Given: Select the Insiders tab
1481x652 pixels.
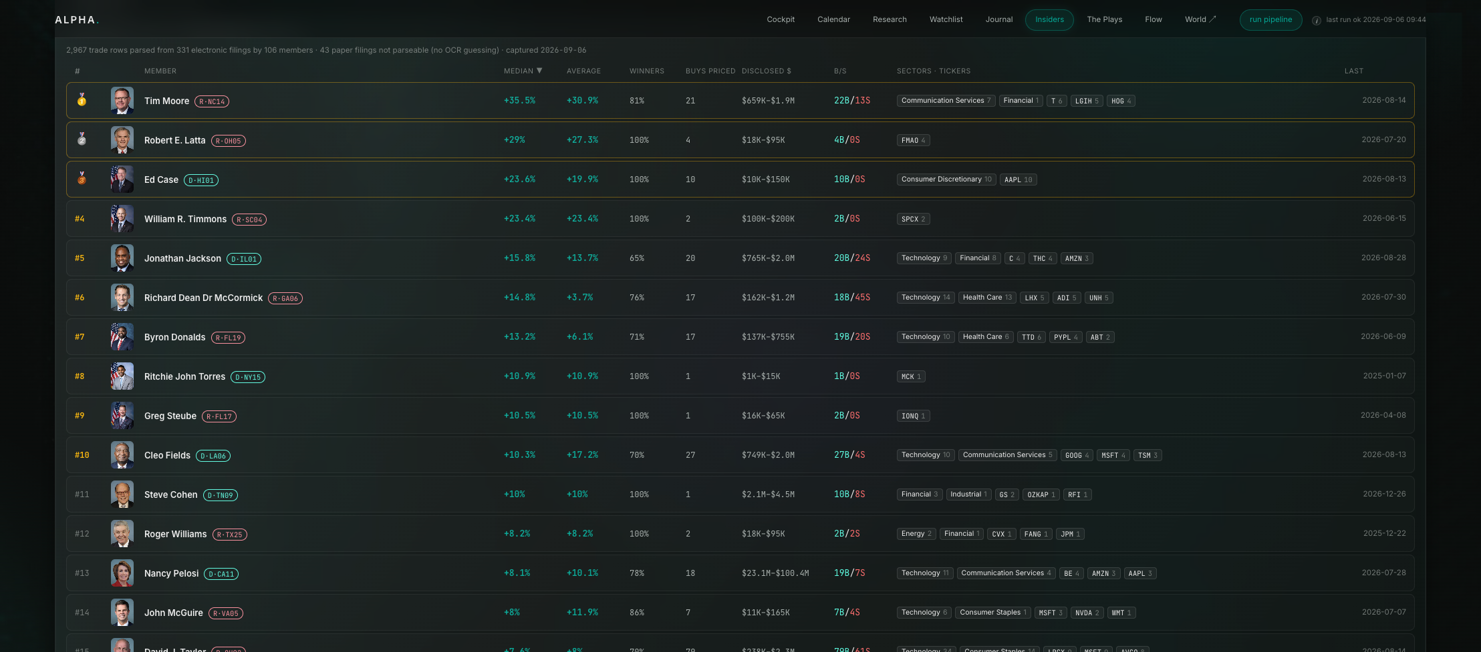Looking at the screenshot, I should 1049,19.
